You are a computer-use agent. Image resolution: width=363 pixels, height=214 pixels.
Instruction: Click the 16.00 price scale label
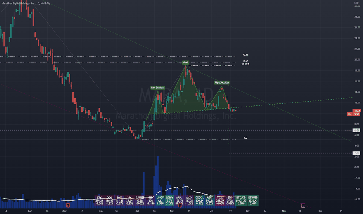[x=357, y=81]
